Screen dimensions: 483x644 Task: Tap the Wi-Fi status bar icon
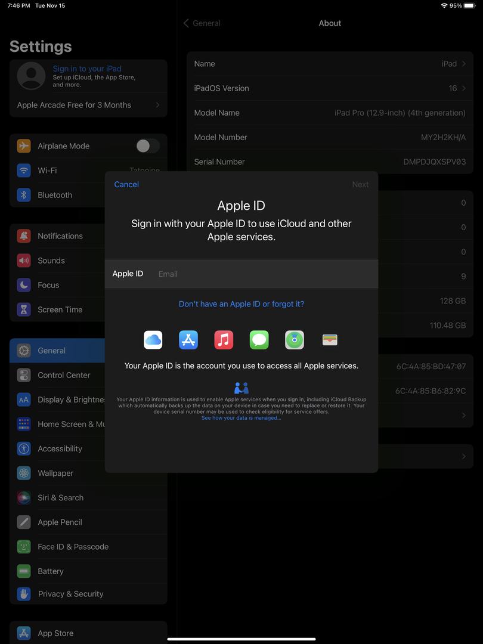pos(444,6)
